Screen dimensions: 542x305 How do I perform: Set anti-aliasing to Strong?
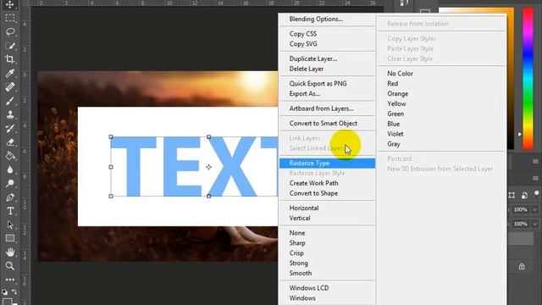click(x=299, y=263)
